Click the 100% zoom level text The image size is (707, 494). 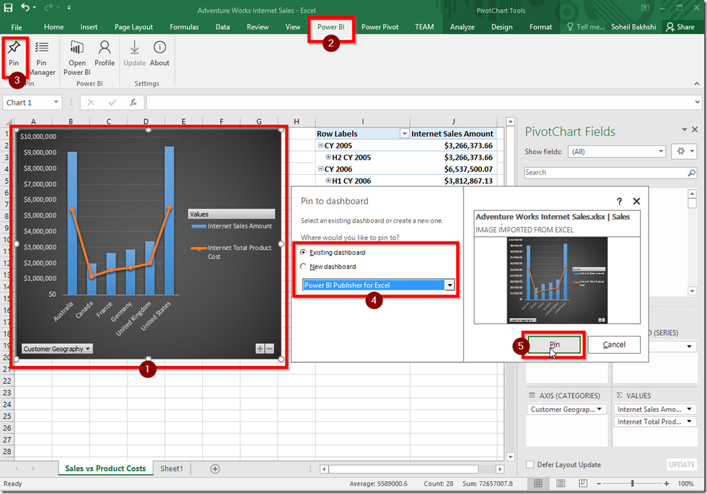[x=686, y=483]
